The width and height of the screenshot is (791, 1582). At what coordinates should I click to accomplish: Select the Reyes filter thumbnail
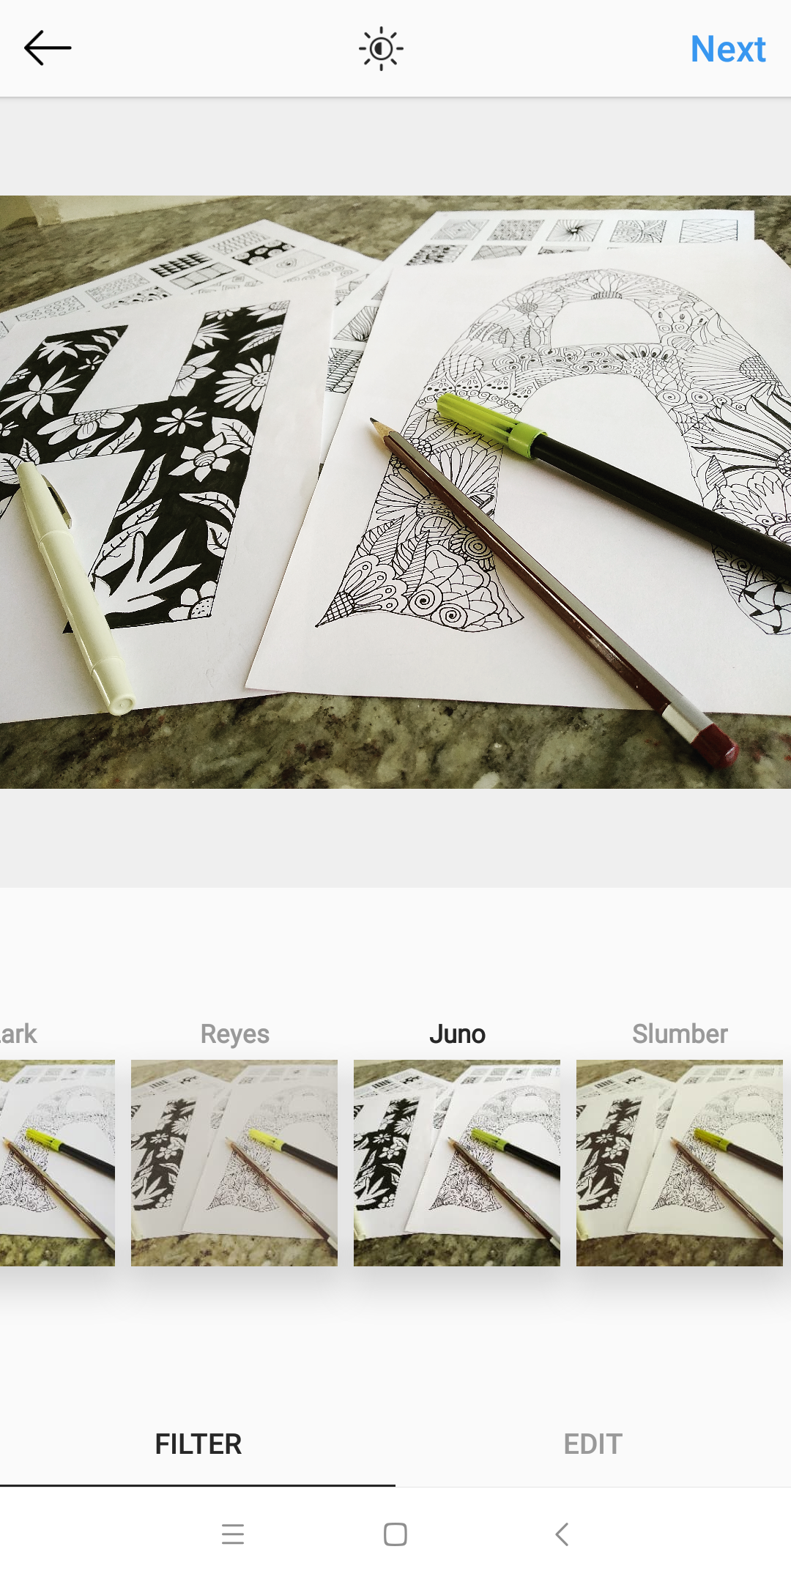click(234, 1163)
